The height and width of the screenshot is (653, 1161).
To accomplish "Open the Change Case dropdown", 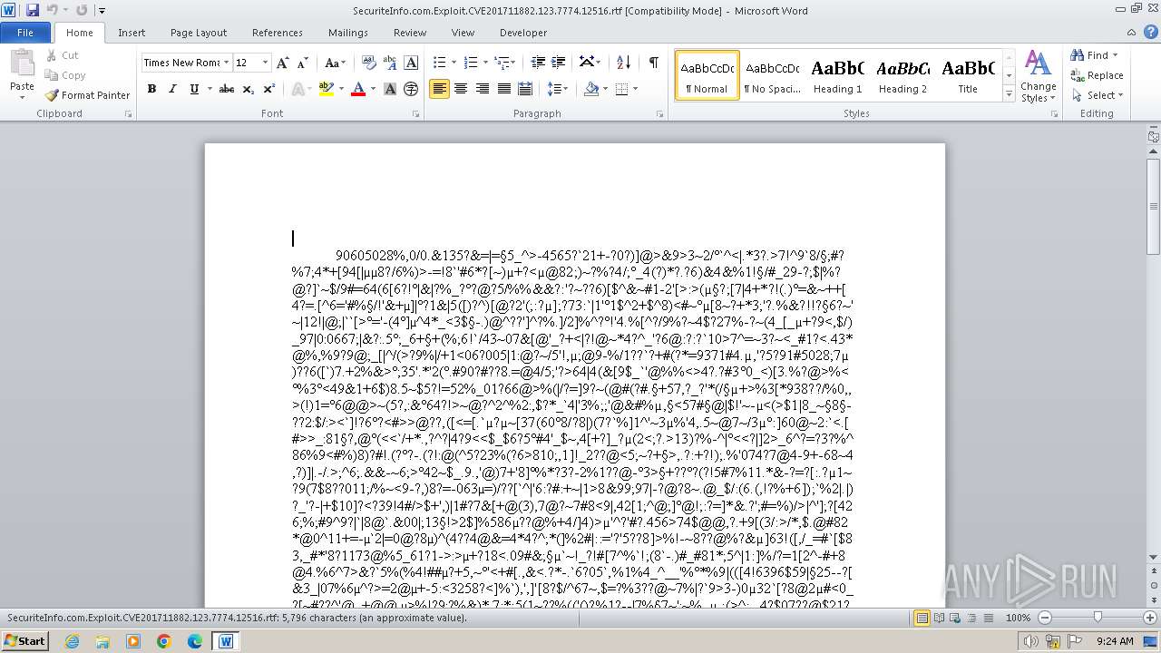I will pos(334,63).
